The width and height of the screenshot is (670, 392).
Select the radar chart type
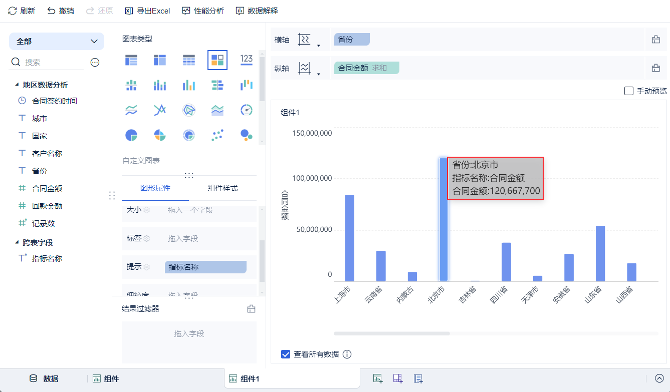click(x=188, y=110)
